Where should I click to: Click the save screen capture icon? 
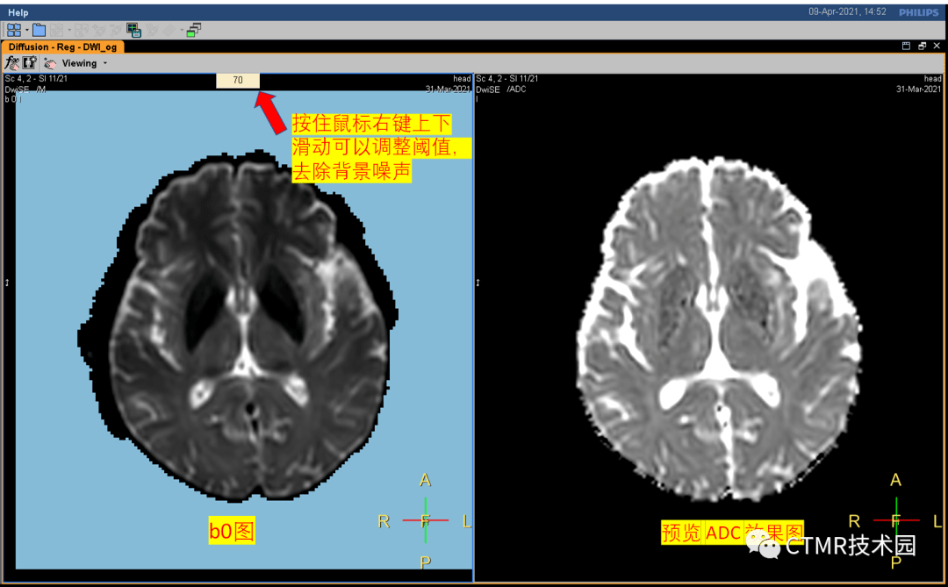pyautogui.click(x=133, y=30)
